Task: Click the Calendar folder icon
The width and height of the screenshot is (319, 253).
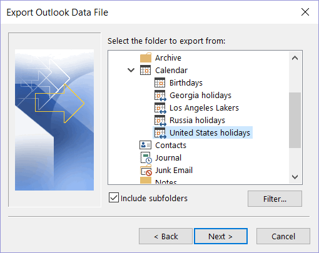Action: click(145, 70)
